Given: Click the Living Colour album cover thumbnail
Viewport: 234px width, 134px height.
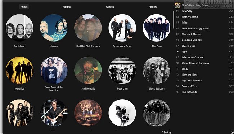Looking at the screenshot, I should coord(177,5).
